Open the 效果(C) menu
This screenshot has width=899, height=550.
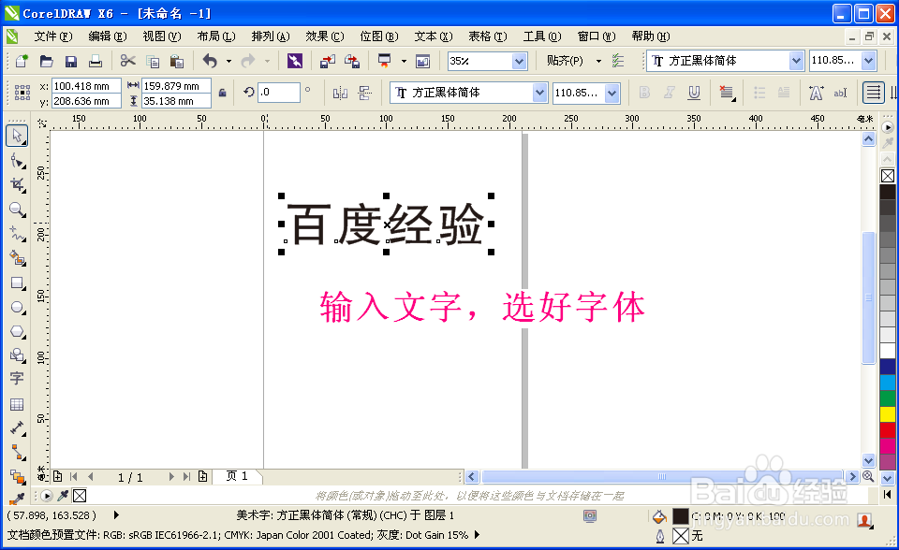coord(325,36)
